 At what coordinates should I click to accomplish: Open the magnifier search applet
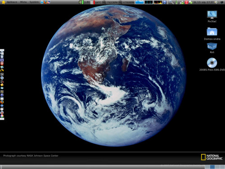click(171, 2)
